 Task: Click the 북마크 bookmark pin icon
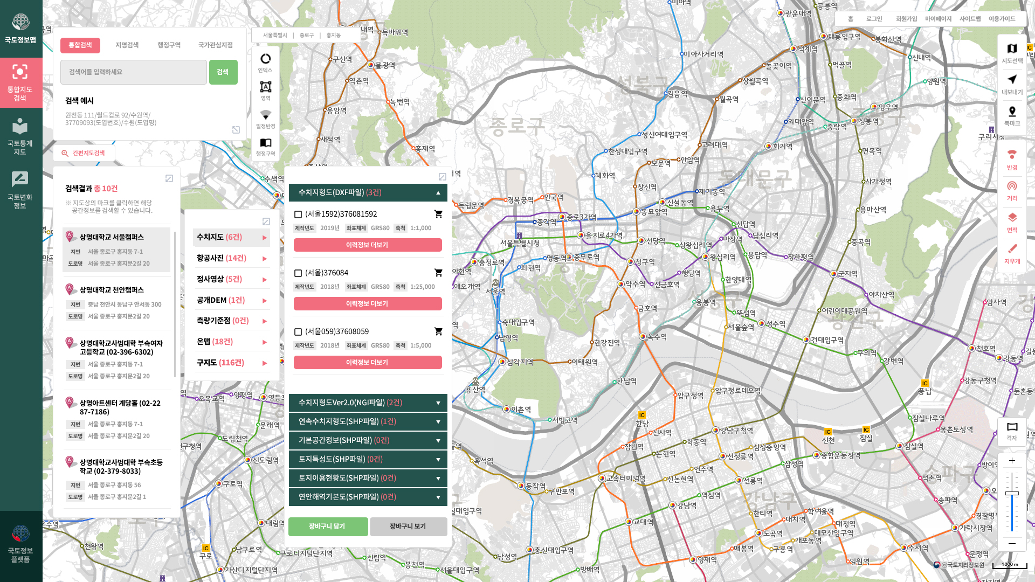click(1012, 112)
